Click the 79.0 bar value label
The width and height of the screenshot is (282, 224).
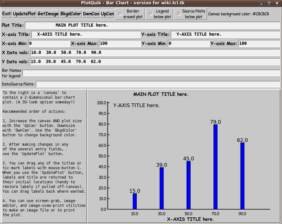(216, 122)
